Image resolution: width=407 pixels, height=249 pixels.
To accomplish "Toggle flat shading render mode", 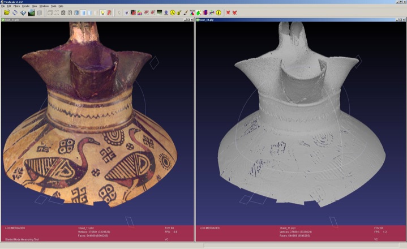I will [83, 12].
